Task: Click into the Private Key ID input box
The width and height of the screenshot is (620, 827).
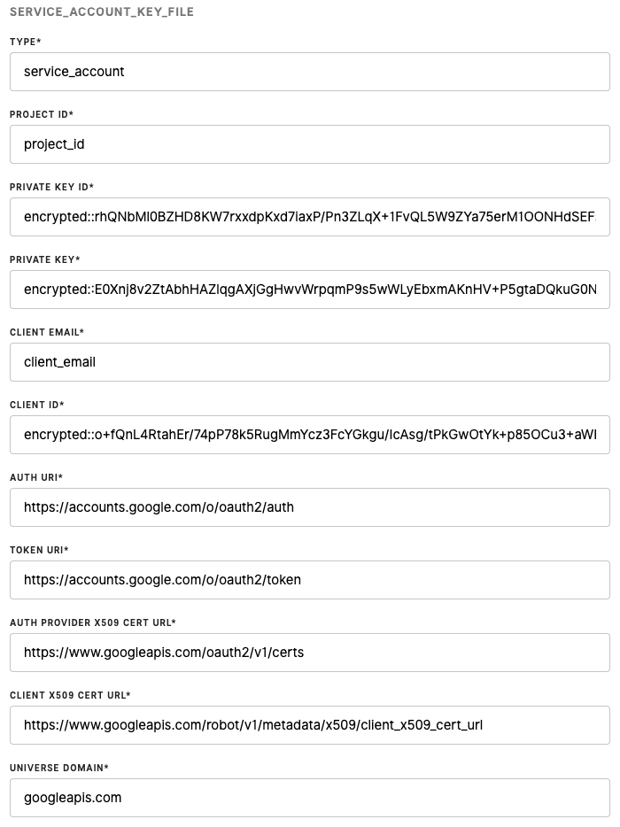Action: pyautogui.click(x=310, y=217)
